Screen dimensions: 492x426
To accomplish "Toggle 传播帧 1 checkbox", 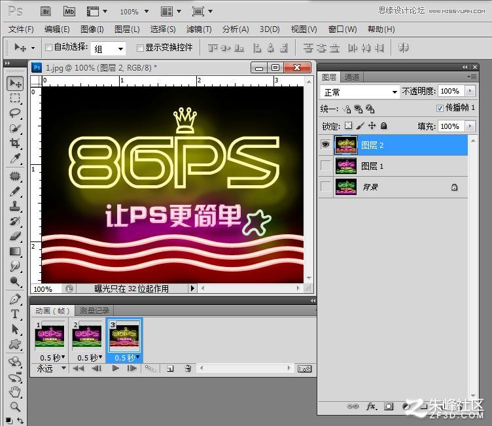I will pos(440,109).
